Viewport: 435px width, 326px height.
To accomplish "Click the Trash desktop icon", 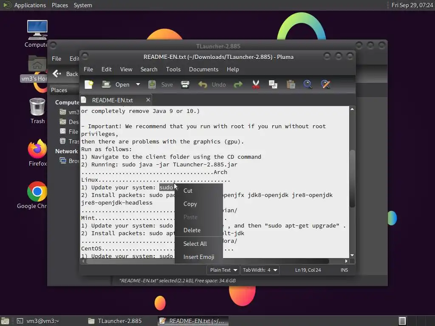I will click(x=37, y=107).
